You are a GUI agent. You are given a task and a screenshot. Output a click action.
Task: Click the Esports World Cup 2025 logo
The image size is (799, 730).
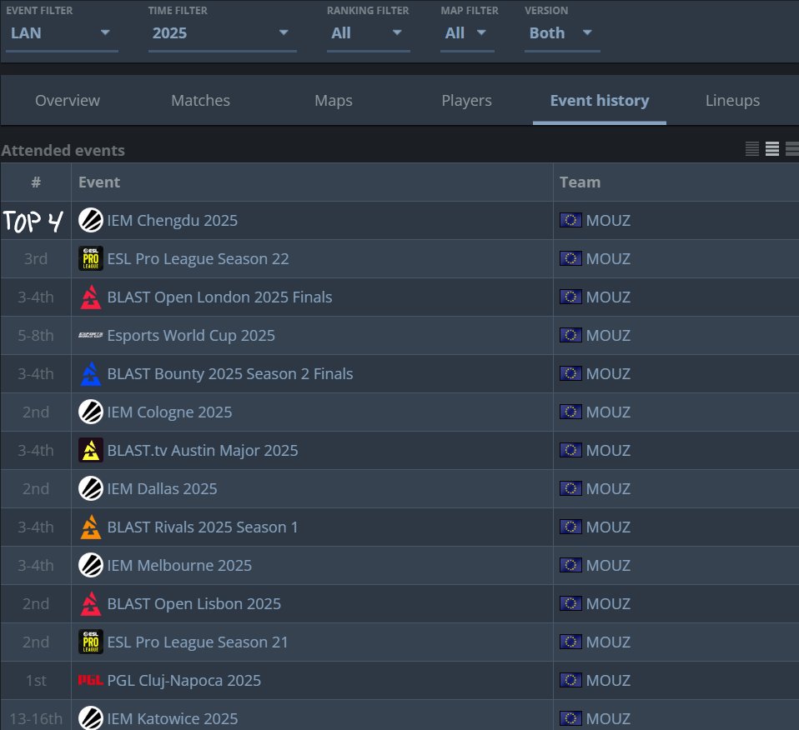coord(91,336)
